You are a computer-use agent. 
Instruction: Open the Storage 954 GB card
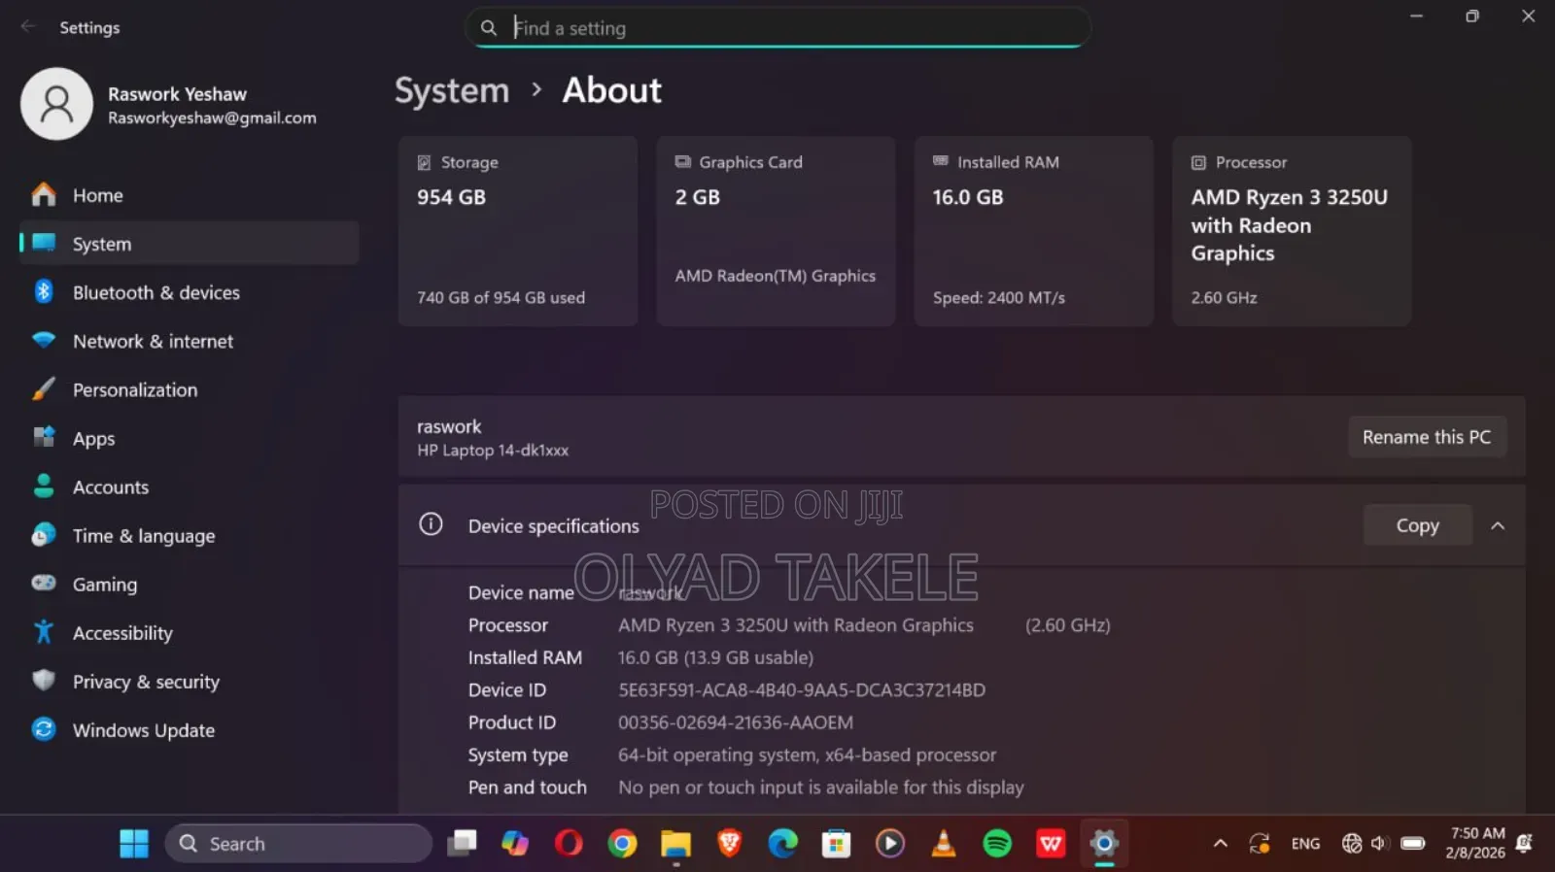pos(518,230)
